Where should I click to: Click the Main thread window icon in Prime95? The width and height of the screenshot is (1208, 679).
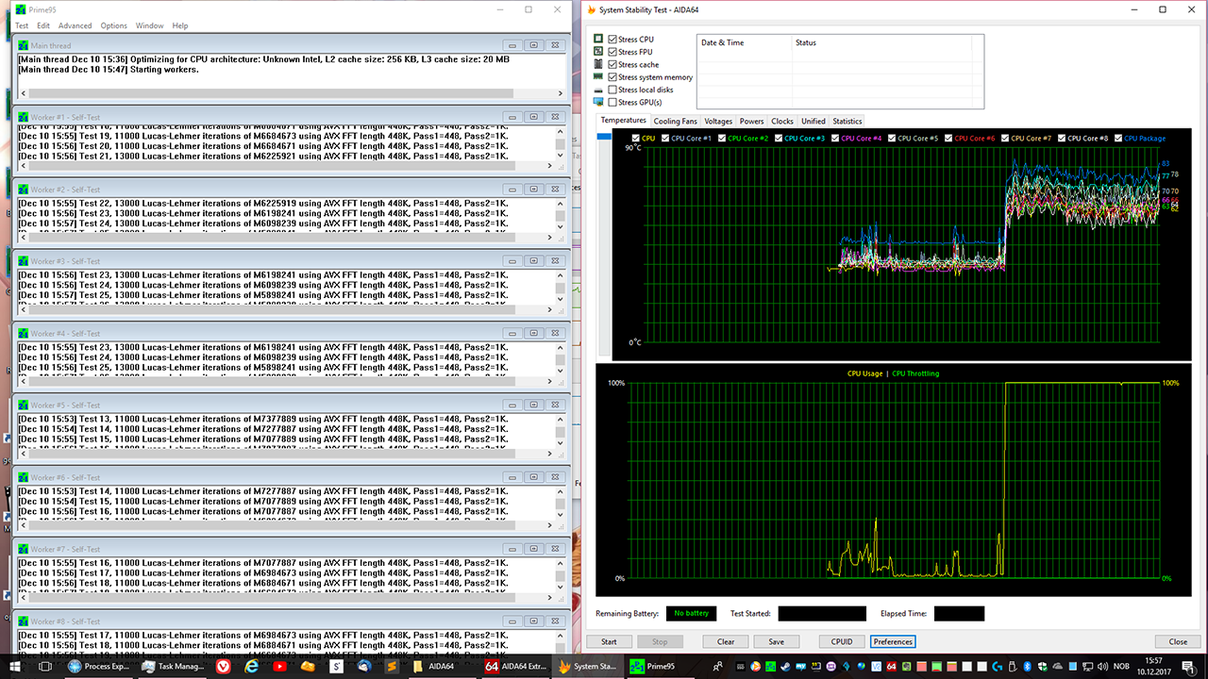24,45
